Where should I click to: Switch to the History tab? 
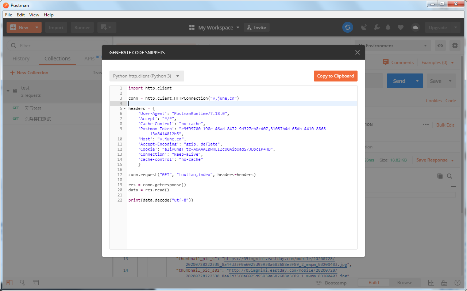pos(21,59)
